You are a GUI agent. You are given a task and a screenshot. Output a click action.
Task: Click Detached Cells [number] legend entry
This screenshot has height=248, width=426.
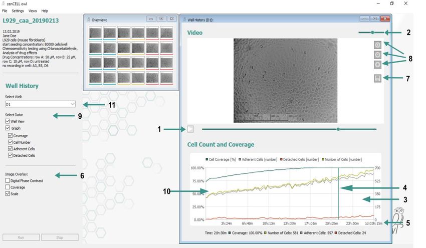[x=299, y=159]
